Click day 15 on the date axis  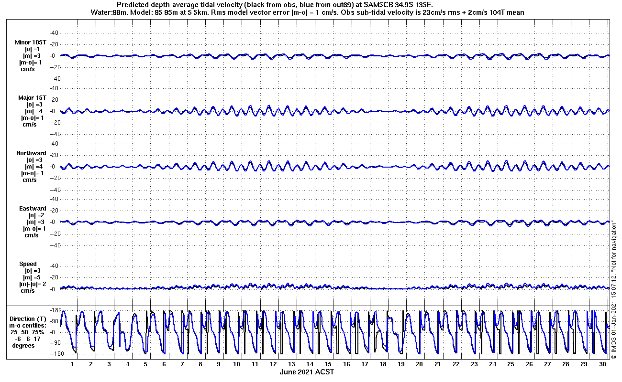click(x=328, y=364)
